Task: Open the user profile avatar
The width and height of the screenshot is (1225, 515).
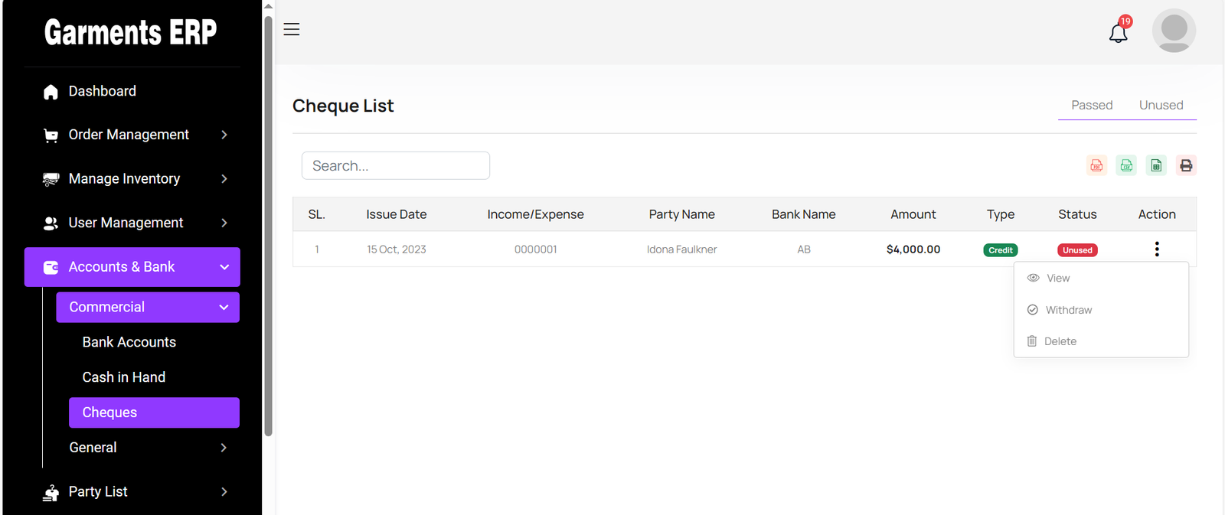Action: click(1174, 31)
